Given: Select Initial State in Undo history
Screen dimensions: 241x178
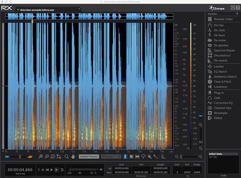Looking at the screenshot, I should [217, 153].
